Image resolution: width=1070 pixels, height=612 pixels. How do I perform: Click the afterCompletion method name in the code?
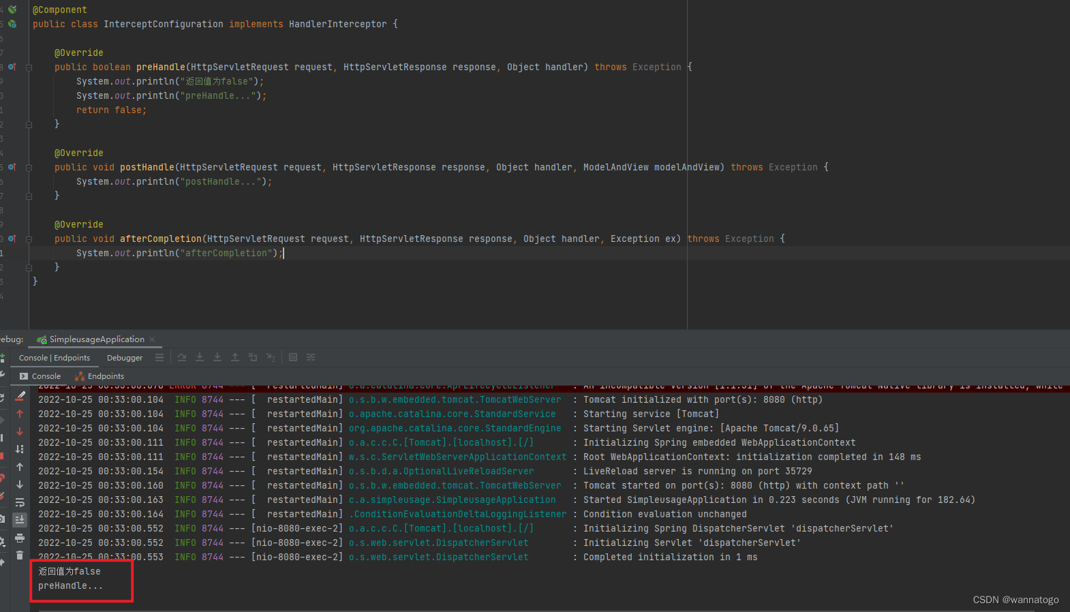(x=161, y=239)
